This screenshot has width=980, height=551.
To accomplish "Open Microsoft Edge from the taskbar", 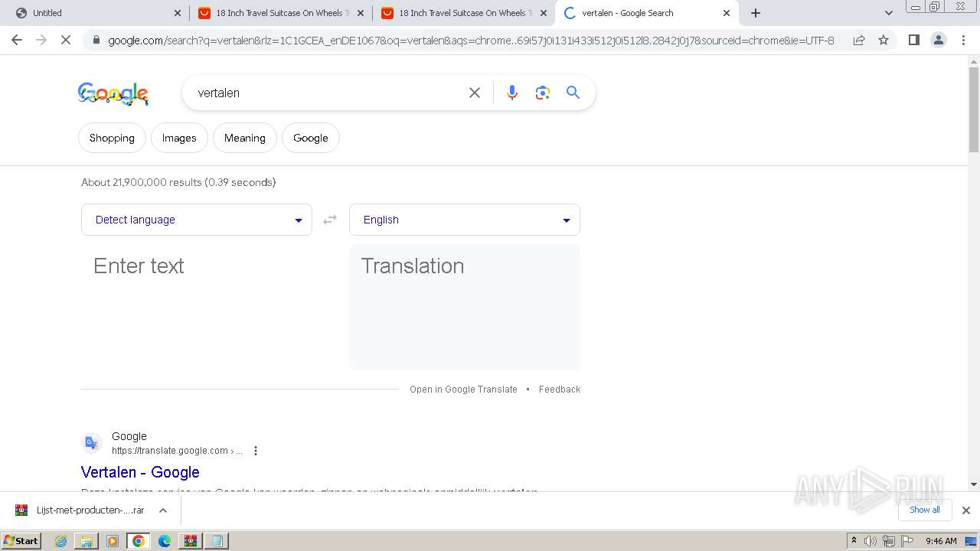I will point(165,541).
